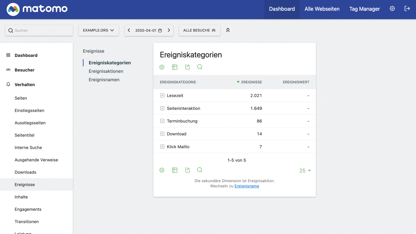
Task: Click the Ereigniskategorien report title
Action: point(191,55)
